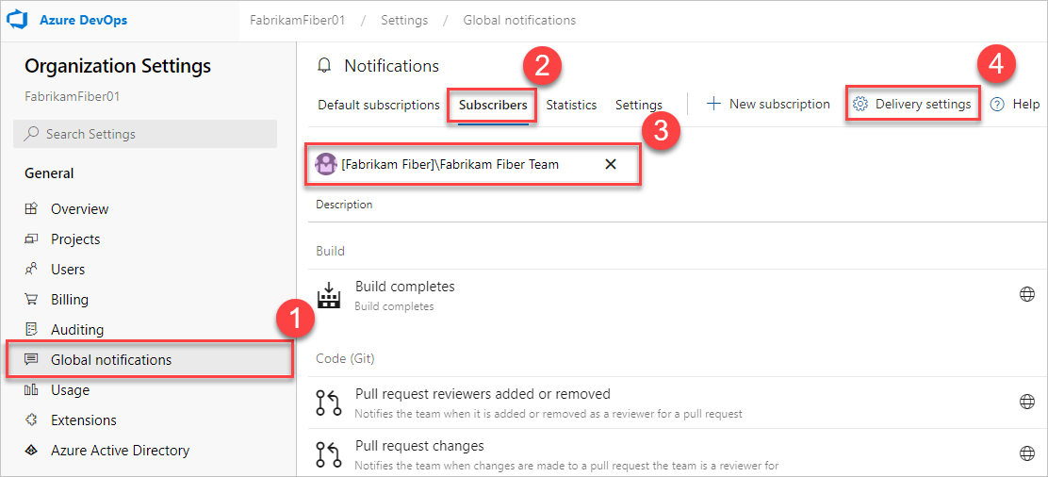Select Global notifications in sidebar

click(149, 360)
